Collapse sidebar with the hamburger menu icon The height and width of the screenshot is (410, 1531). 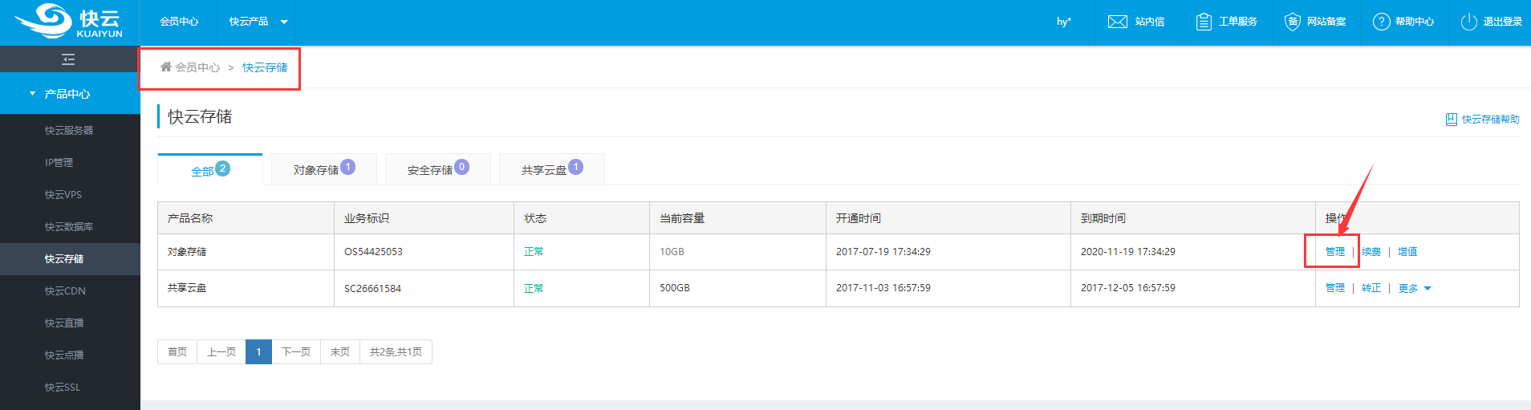(68, 59)
